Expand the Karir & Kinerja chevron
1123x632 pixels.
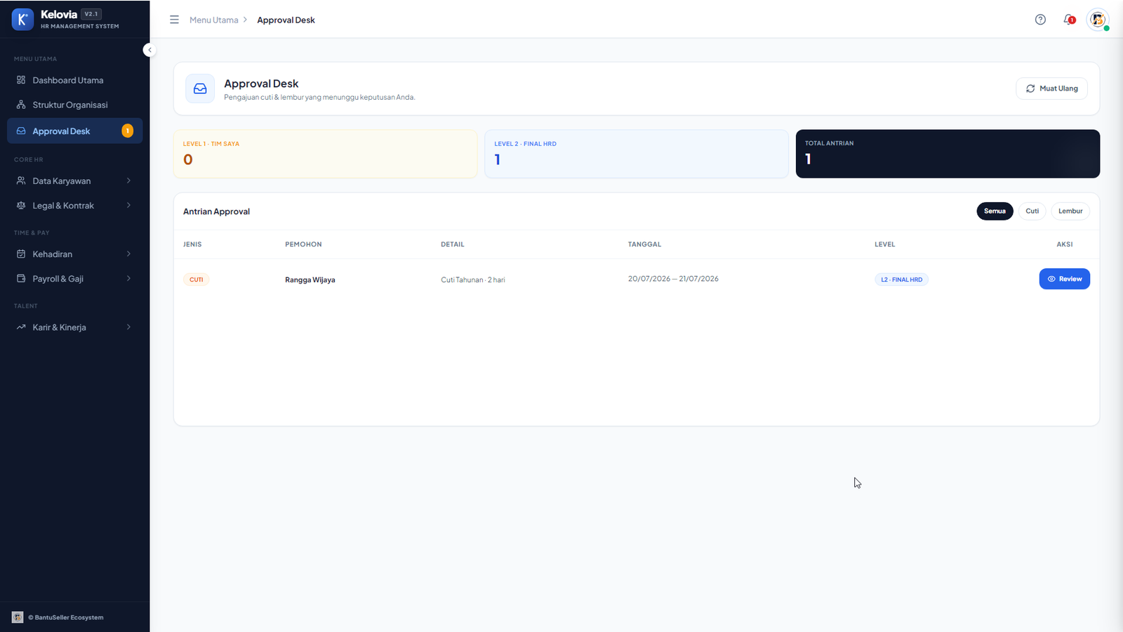128,327
